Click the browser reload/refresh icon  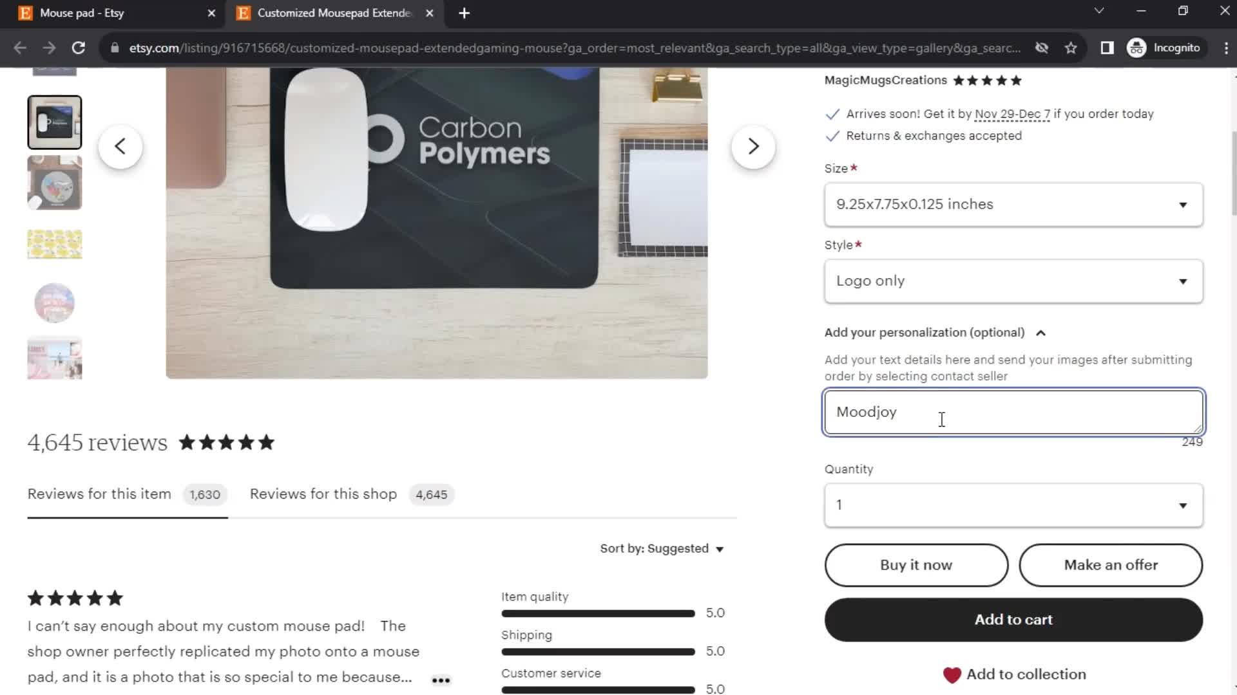(x=77, y=48)
